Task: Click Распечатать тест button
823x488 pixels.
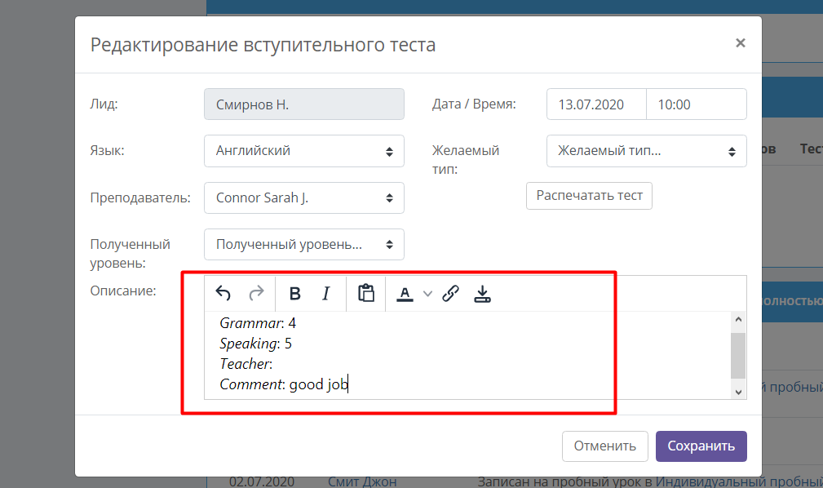Action: tap(589, 196)
